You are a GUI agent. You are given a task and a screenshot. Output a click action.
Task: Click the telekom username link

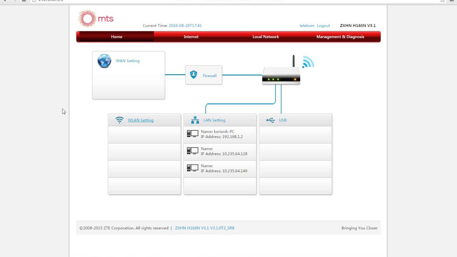click(307, 26)
